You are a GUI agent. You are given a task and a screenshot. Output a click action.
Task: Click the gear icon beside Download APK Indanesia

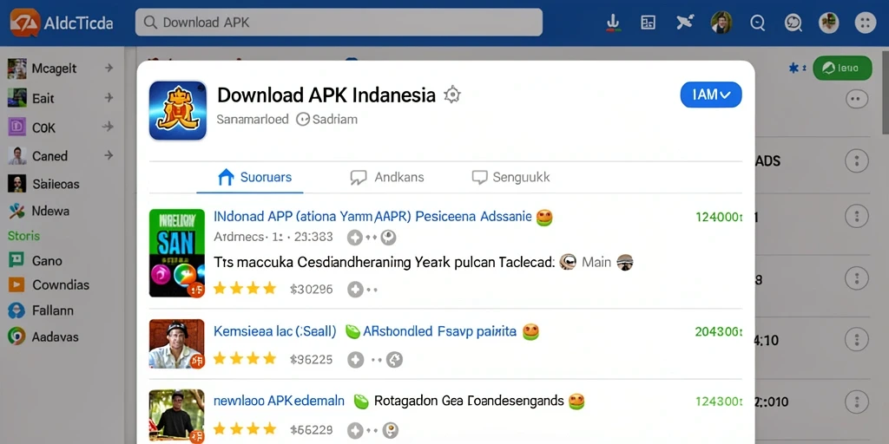tap(451, 95)
